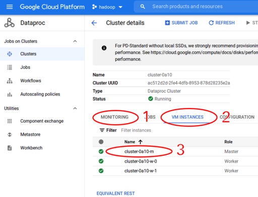Viewport: 258px width, 197px height.
Task: Open Component exchange in the sidebar
Action: tap(42, 121)
